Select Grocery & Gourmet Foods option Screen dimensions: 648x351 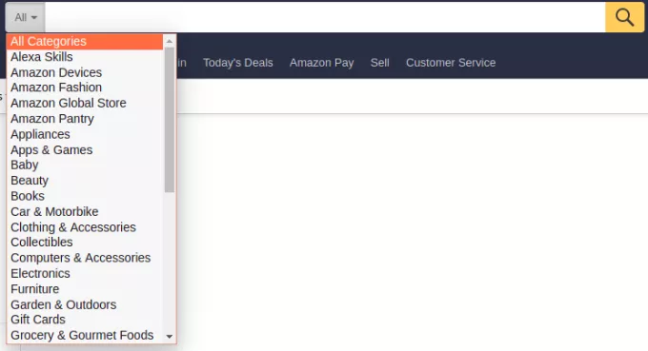pos(85,336)
